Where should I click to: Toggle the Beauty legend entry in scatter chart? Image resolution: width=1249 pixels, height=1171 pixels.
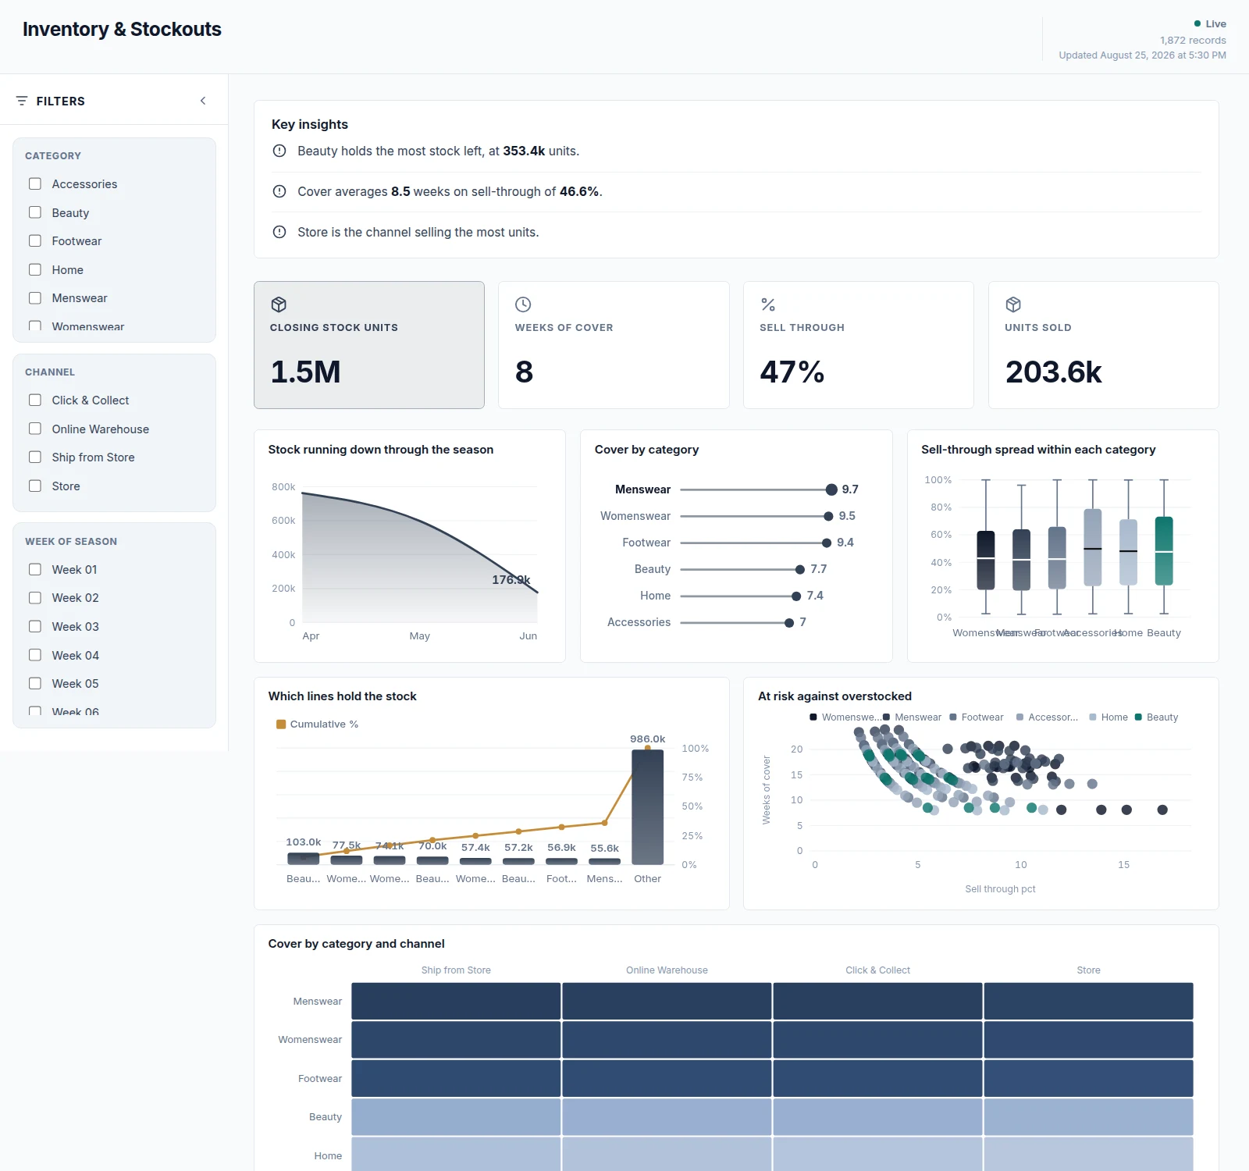(x=1156, y=717)
